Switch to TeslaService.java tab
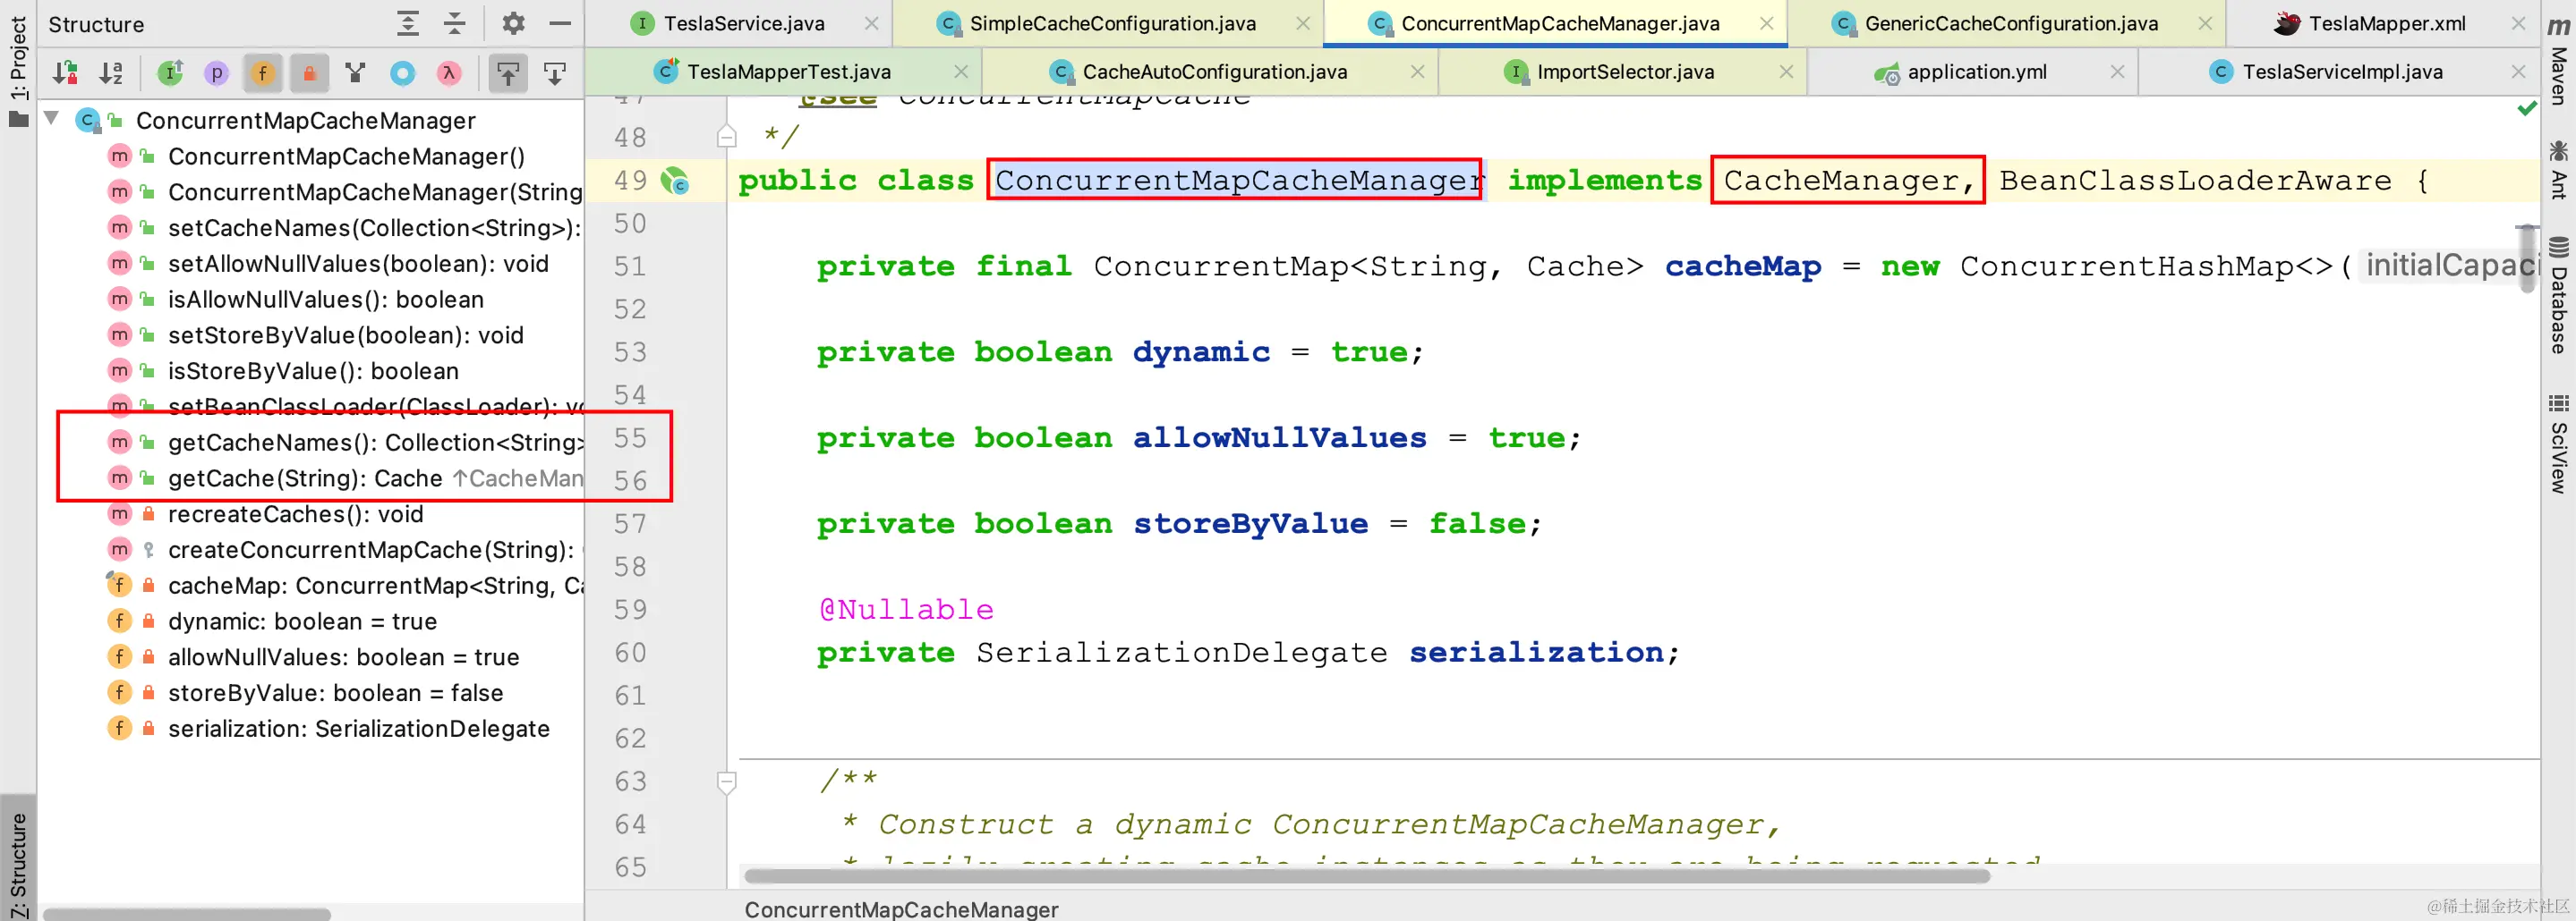The width and height of the screenshot is (2576, 921). tap(744, 23)
